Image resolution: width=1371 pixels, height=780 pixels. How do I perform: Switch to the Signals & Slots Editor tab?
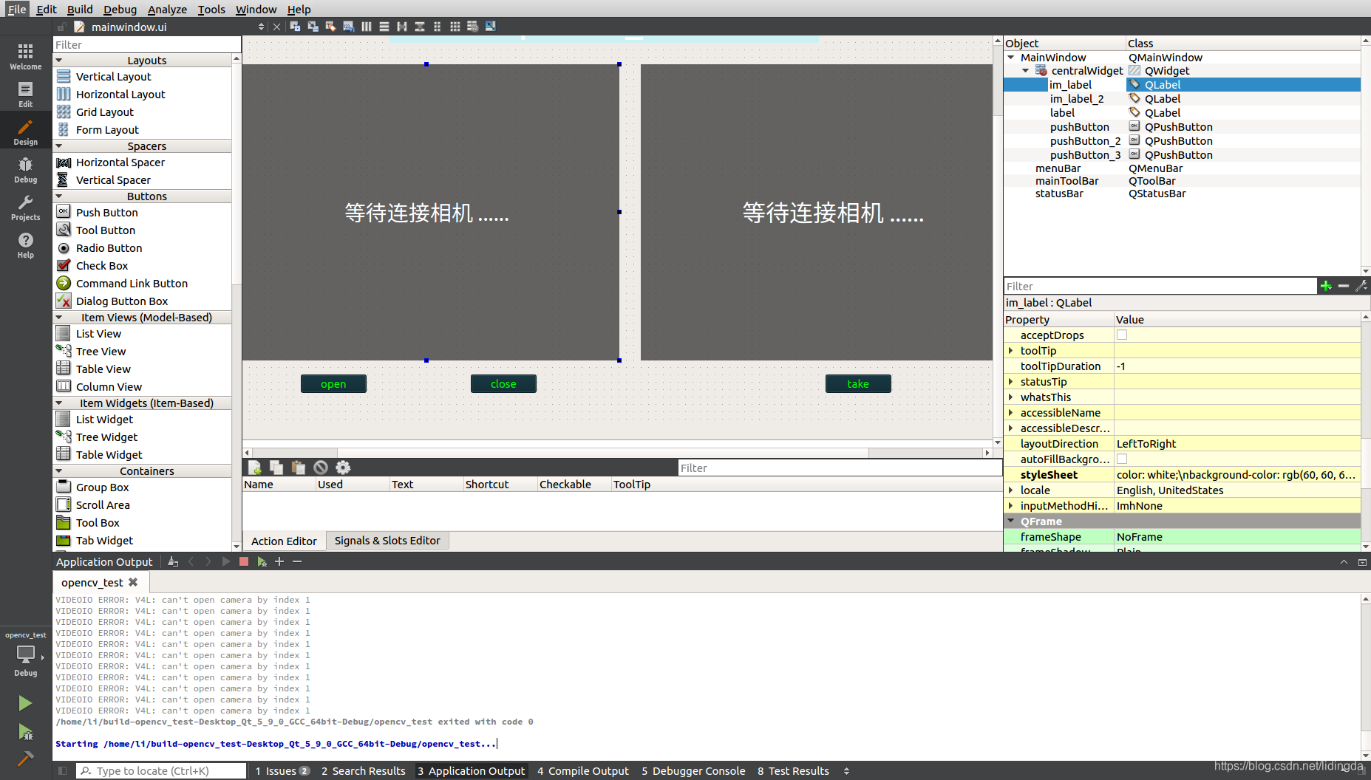point(387,540)
